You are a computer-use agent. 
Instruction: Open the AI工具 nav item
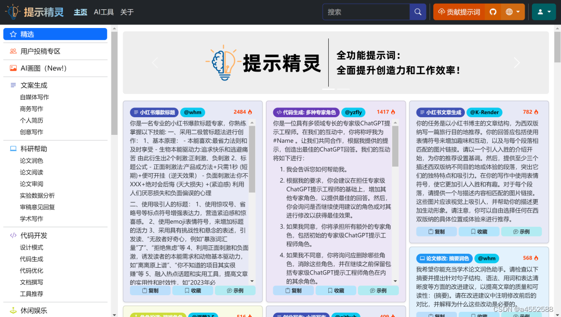tap(104, 12)
